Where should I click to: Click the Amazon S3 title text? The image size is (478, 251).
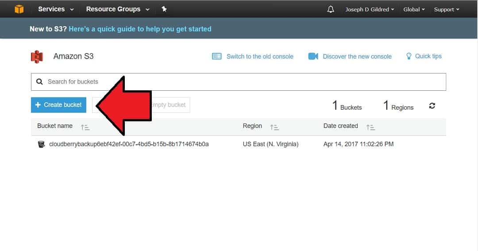(x=73, y=56)
